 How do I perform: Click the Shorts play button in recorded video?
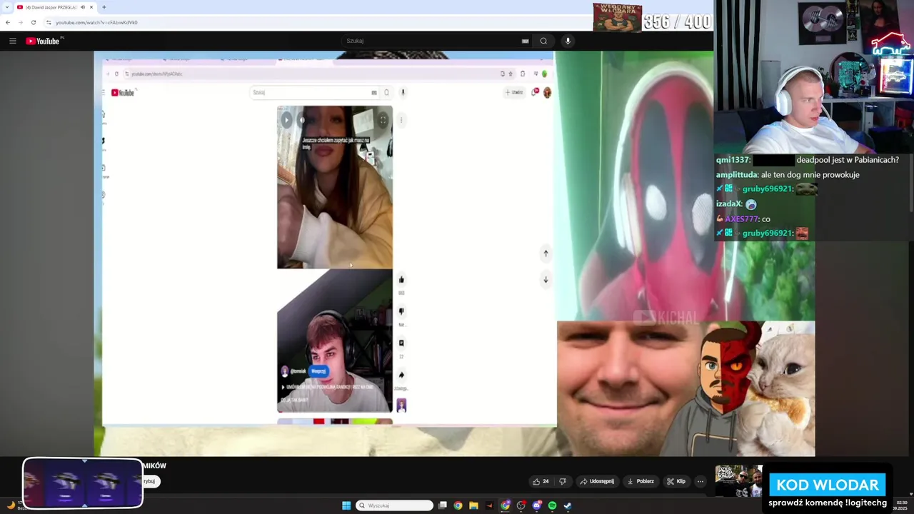[286, 120]
